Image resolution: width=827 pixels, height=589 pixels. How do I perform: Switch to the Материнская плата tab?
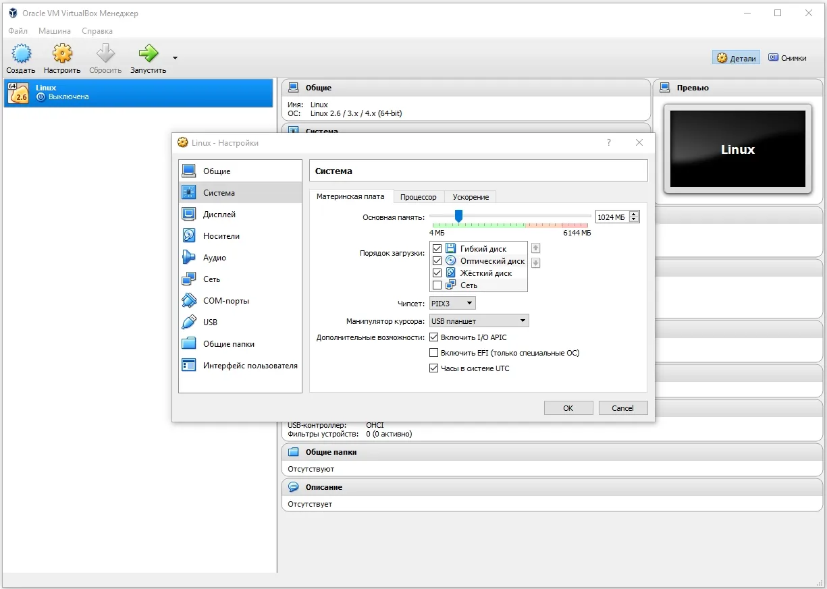[350, 196]
